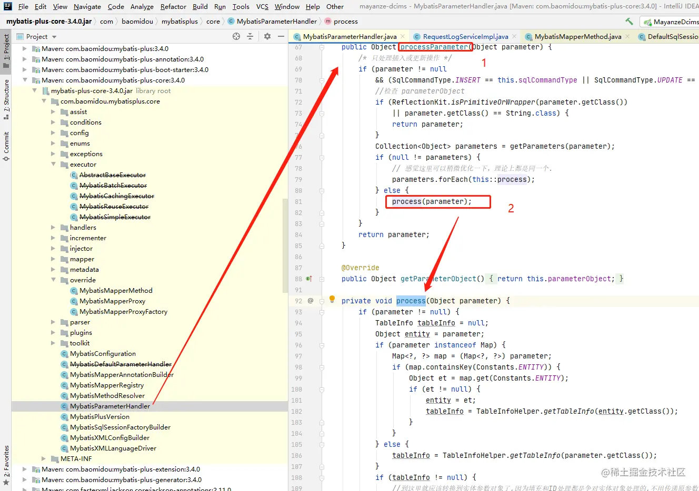Unfold the collapsed method at line 88

(322, 279)
